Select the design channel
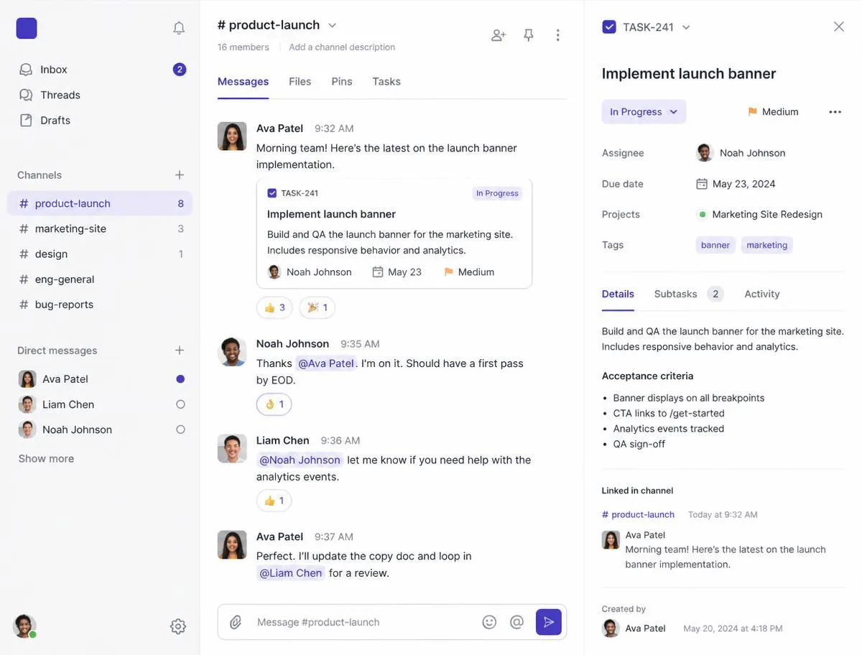The image size is (862, 655). (100, 254)
